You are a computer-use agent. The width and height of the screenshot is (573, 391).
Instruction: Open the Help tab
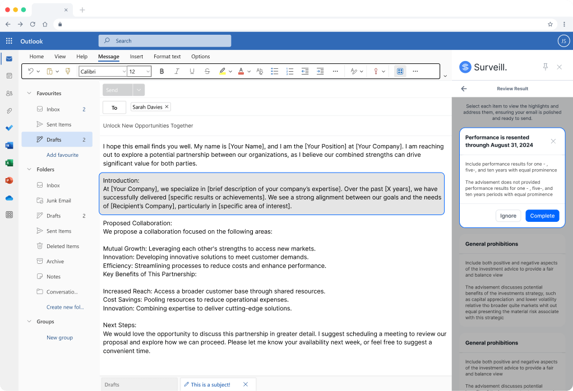(82, 57)
